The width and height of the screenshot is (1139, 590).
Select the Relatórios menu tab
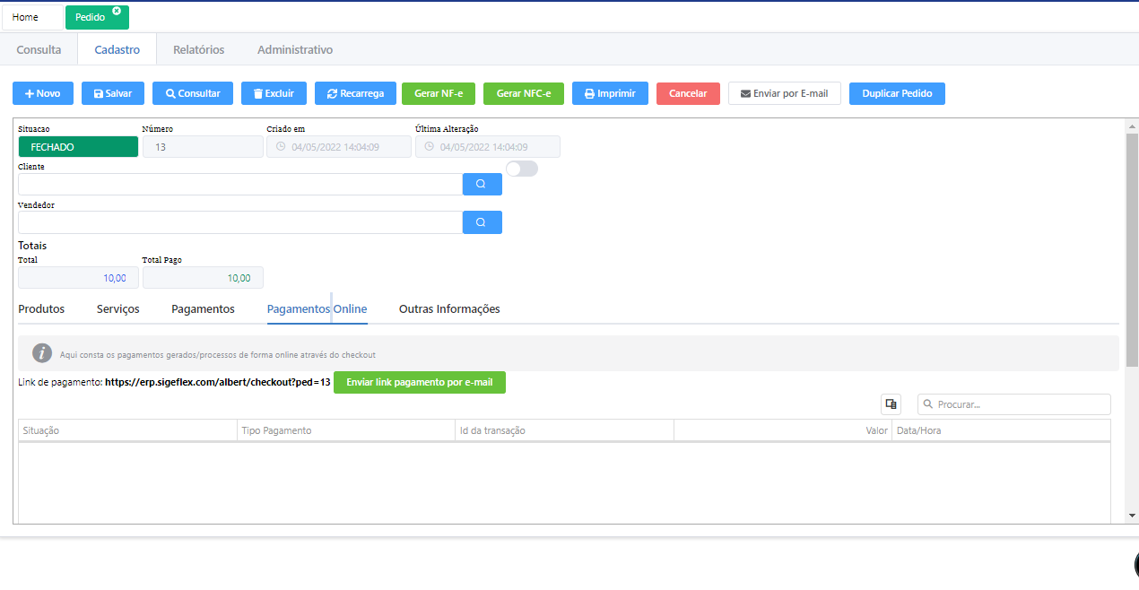[198, 50]
